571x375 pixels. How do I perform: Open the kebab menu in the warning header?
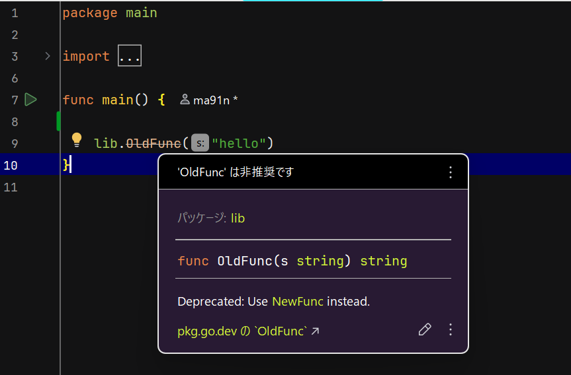pos(451,172)
